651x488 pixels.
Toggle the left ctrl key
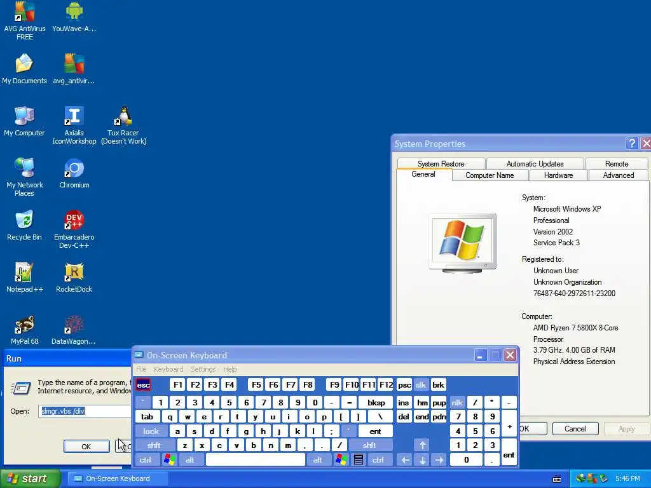pos(146,460)
